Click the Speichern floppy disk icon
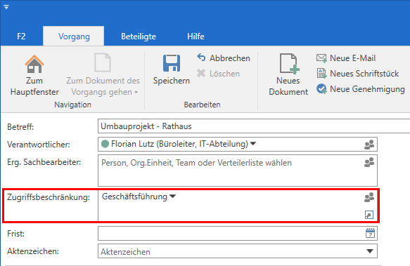The image size is (410, 266). pos(172,63)
